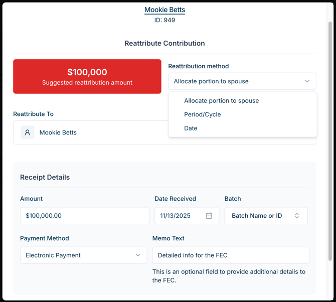
Task: Open the calendar picker icon in Date Received
Action: click(209, 216)
